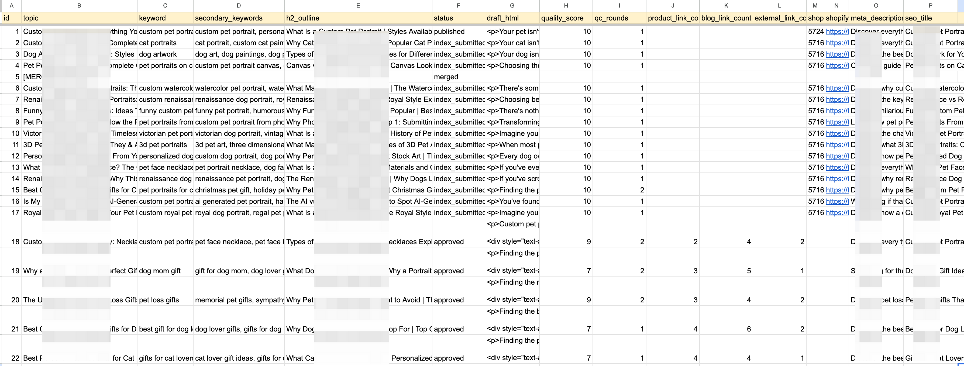Viewport: 964px width, 366px height.
Task: Select the "blog_link_count" header cell
Action: [726, 18]
